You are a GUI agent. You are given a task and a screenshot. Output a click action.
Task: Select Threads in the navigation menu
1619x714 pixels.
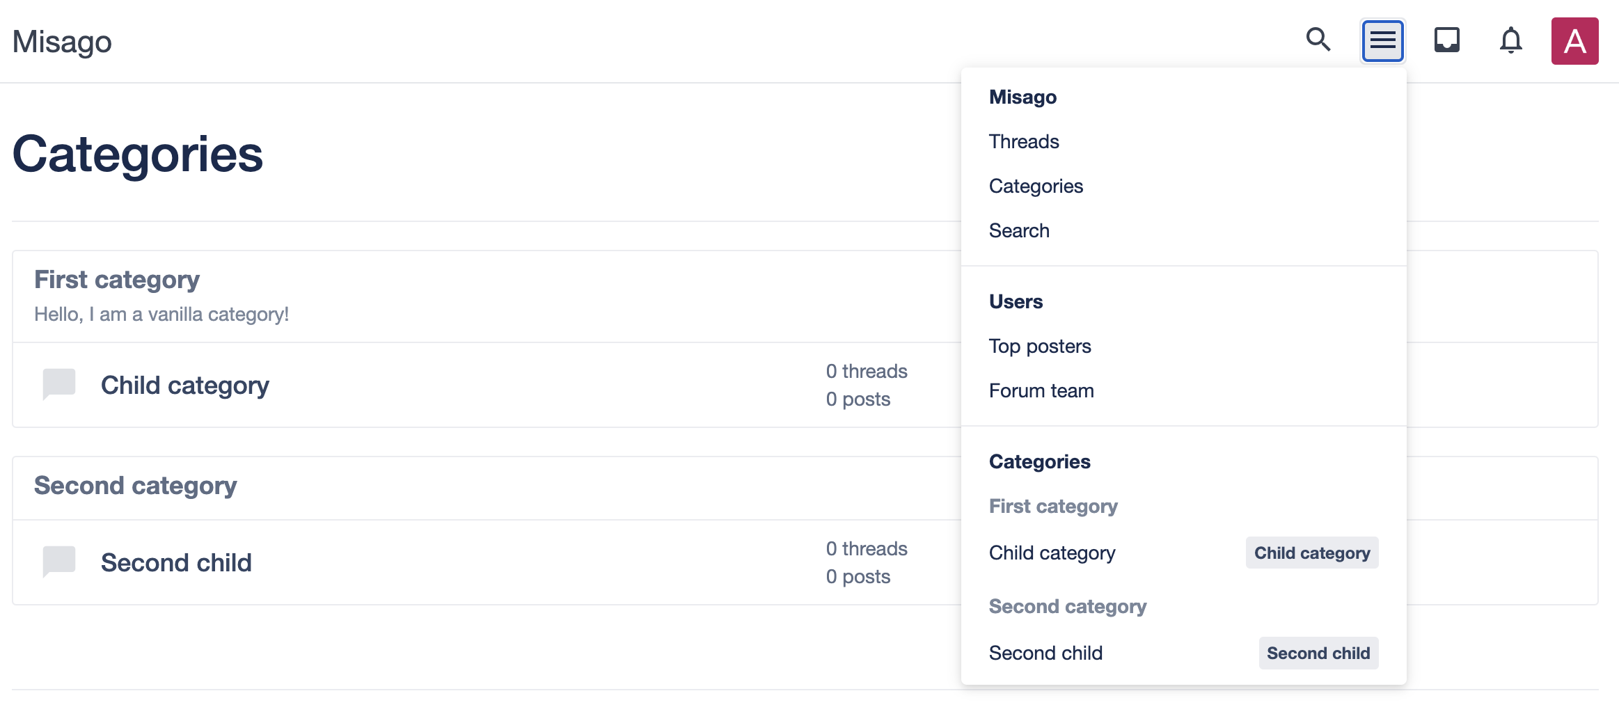[1024, 142]
